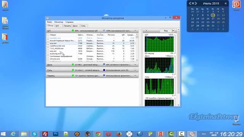This screenshot has width=244, height=137.
Task: Expand the Диск section
Action: pos(135,65)
